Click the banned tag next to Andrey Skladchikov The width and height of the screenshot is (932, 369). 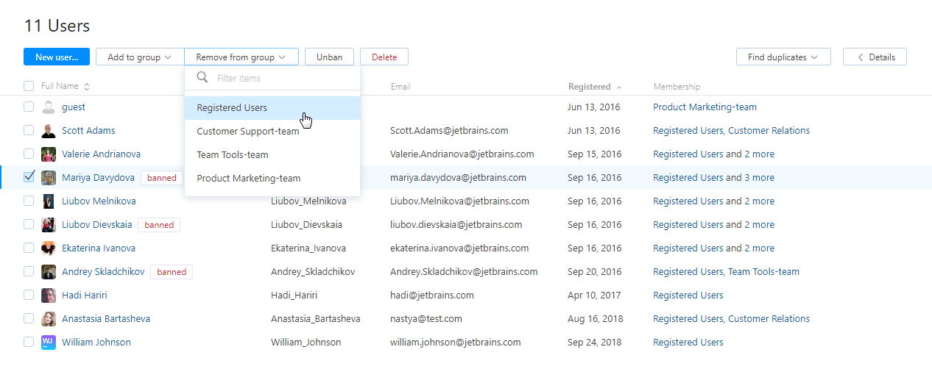pos(172,272)
